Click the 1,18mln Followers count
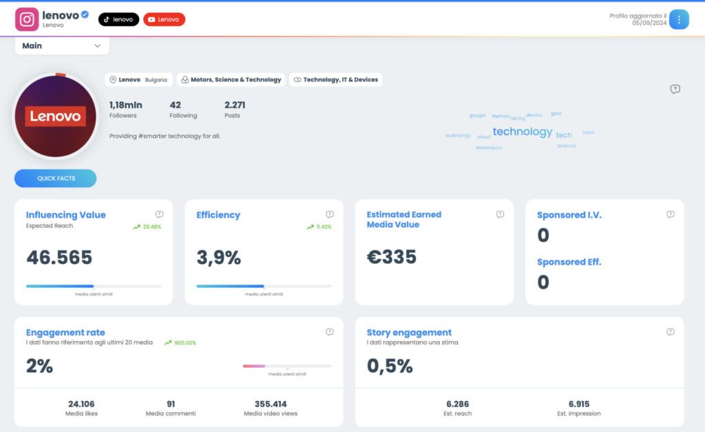Viewport: 705px width, 432px height. point(125,109)
